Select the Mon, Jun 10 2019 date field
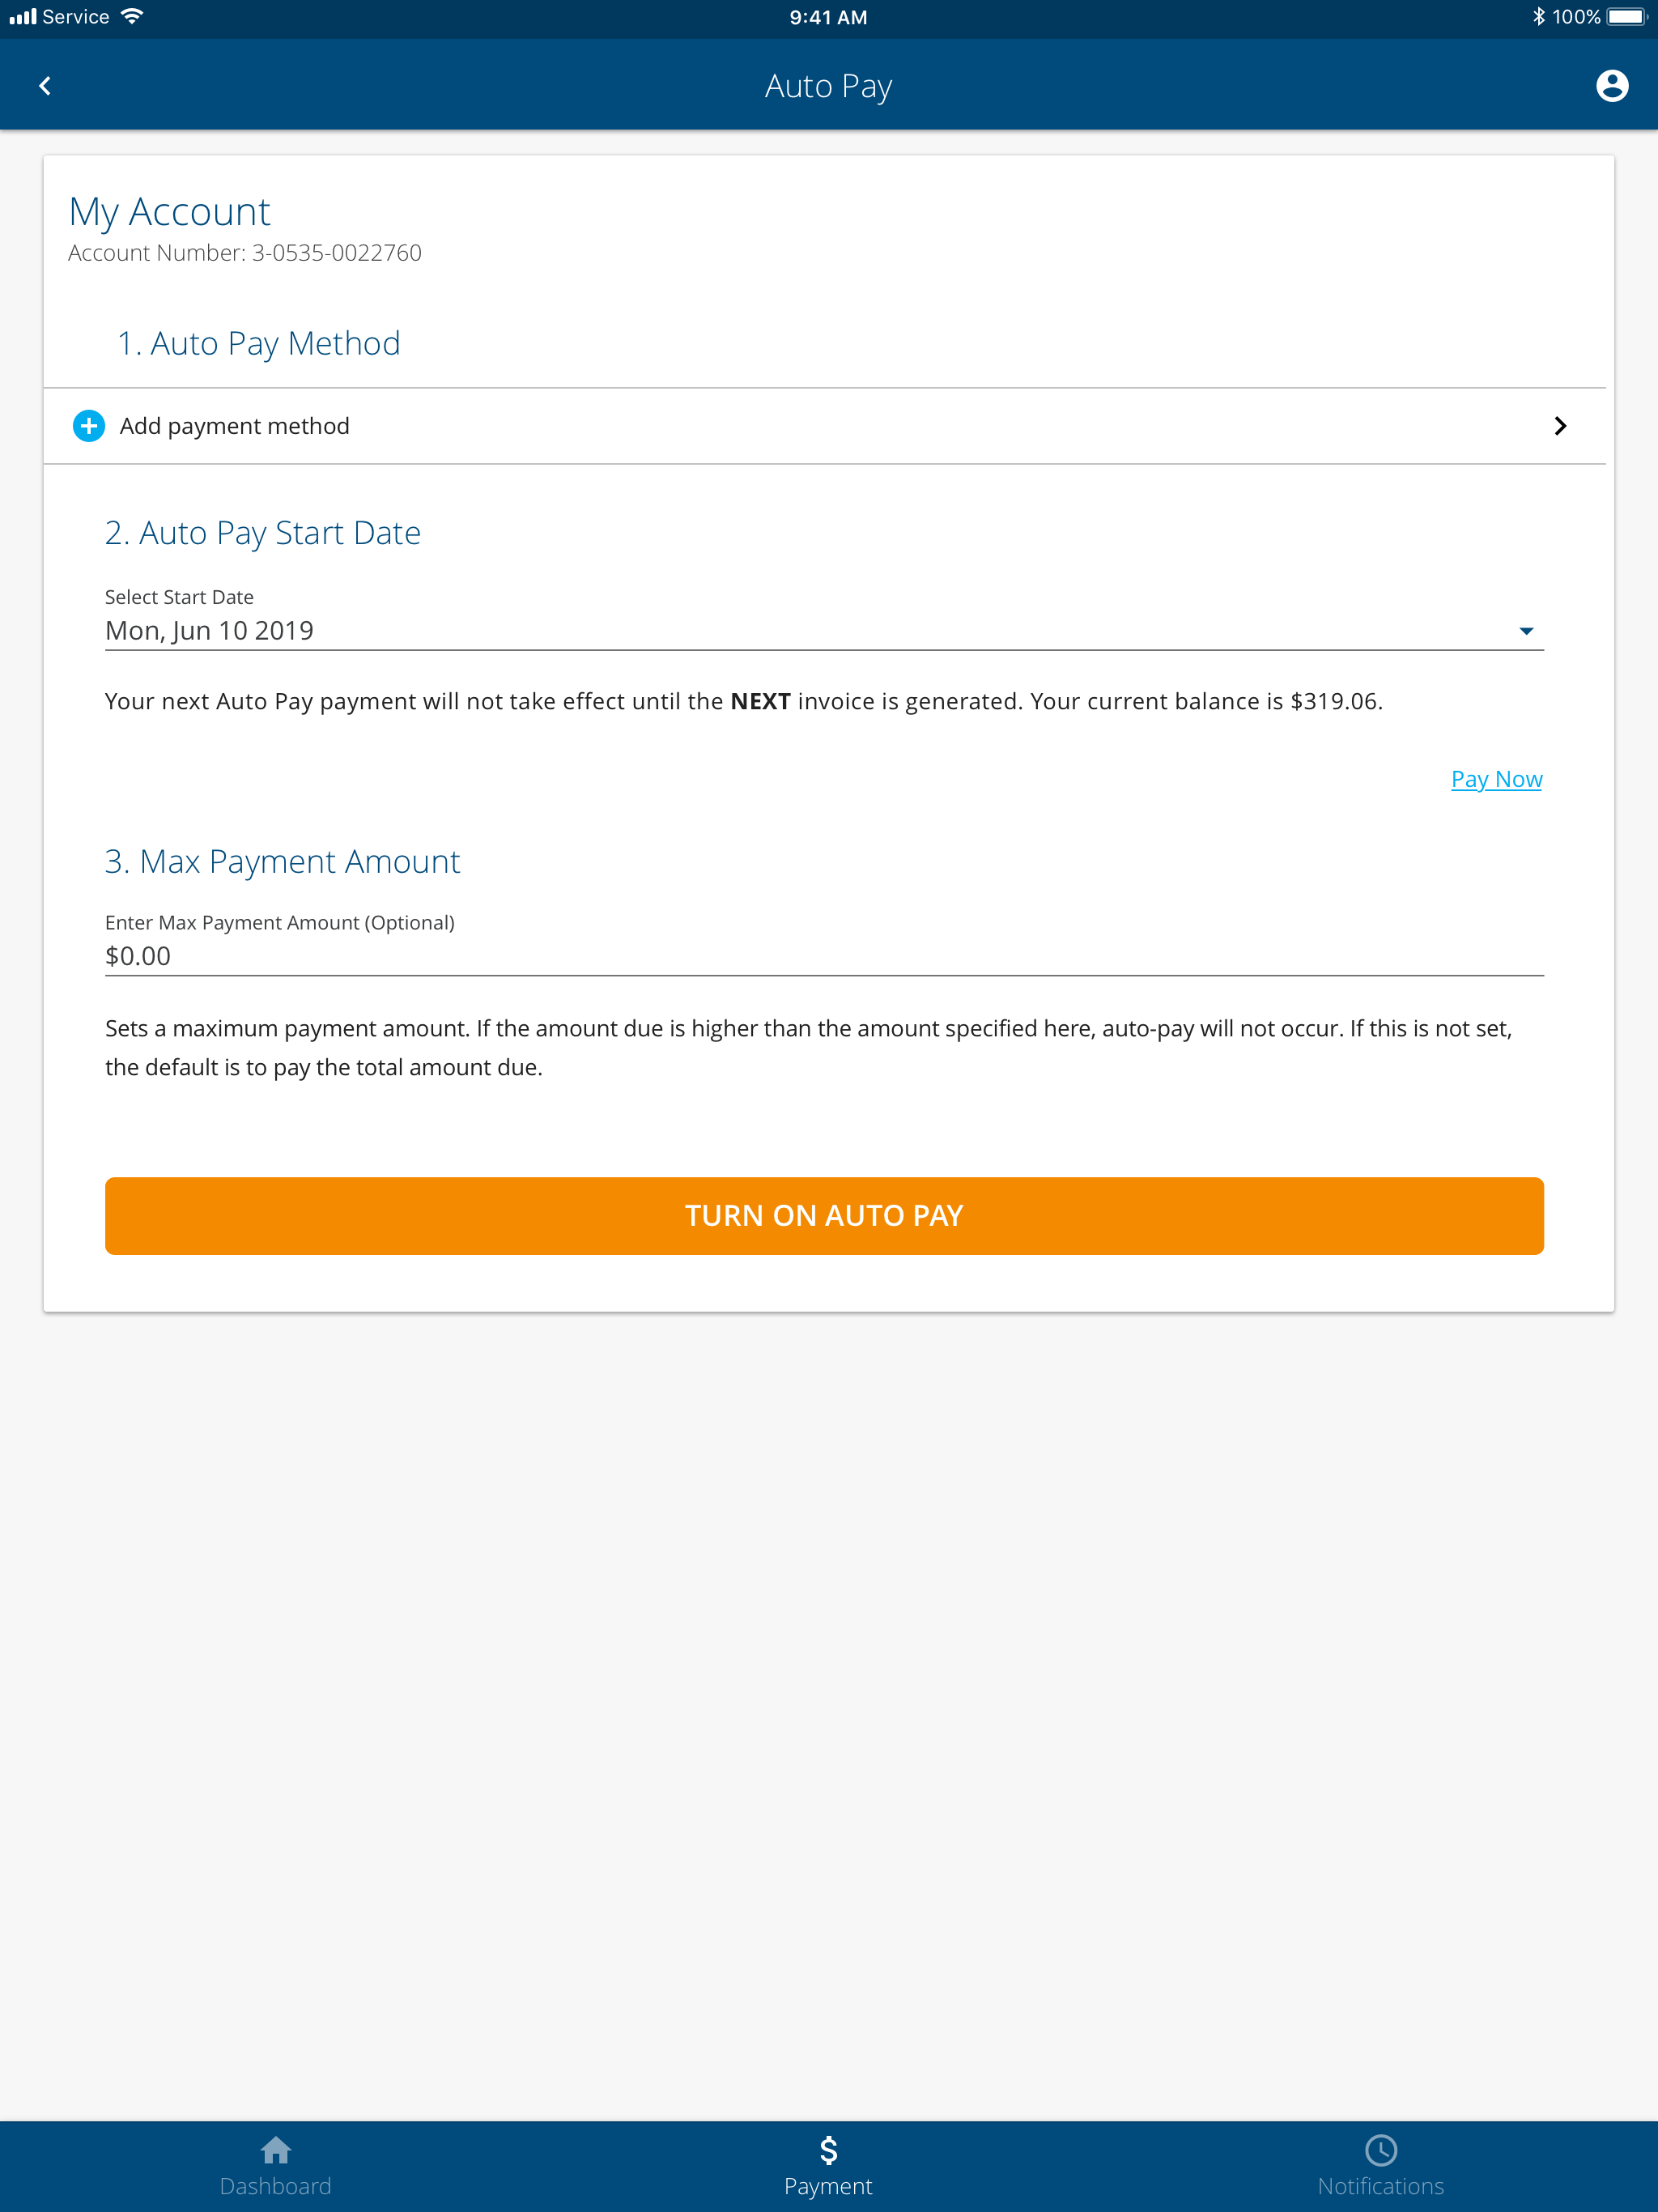1658x2212 pixels. click(x=824, y=631)
